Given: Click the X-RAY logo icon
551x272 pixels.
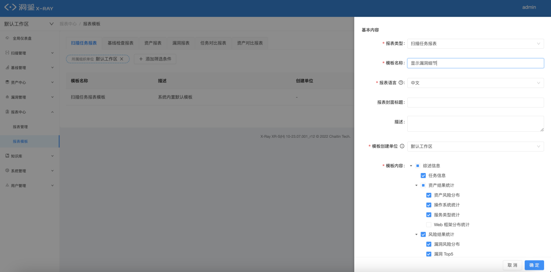Looking at the screenshot, I should pyautogui.click(x=10, y=7).
